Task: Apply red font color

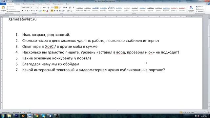Action: point(47,11)
